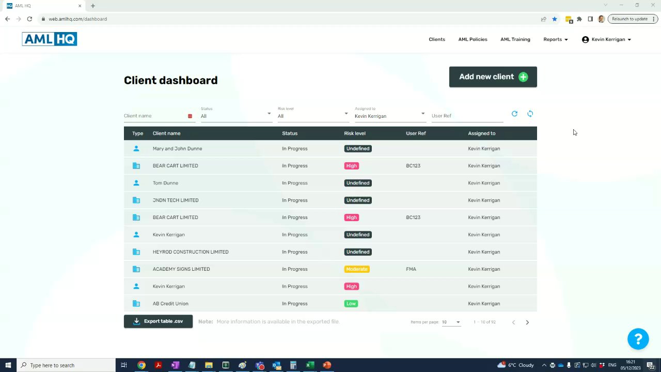Click the Risk level column header
The image size is (661, 372).
(x=355, y=133)
